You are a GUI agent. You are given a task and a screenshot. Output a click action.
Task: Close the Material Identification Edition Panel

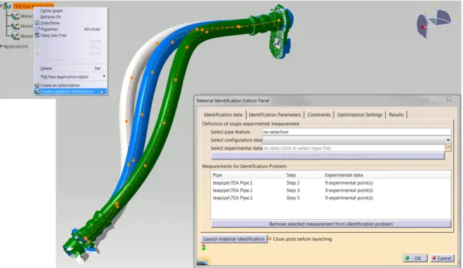[449, 99]
